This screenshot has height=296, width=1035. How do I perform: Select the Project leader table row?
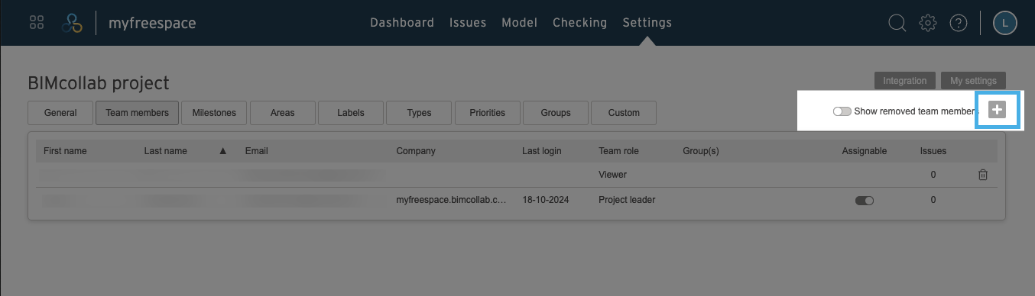[x=517, y=200]
